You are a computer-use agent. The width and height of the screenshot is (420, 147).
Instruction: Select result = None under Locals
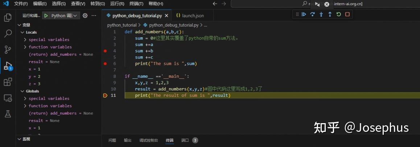(x=44, y=62)
